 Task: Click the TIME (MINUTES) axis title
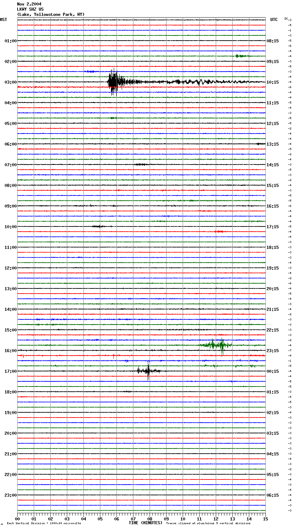click(x=145, y=523)
